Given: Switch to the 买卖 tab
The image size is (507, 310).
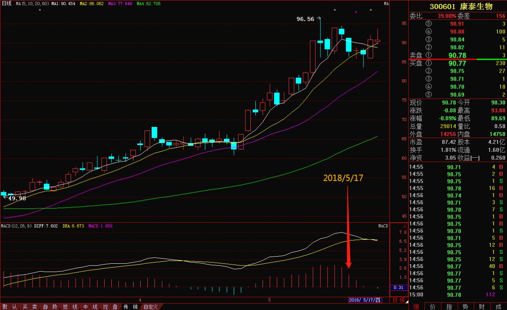Looking at the screenshot, I should pos(30,306).
